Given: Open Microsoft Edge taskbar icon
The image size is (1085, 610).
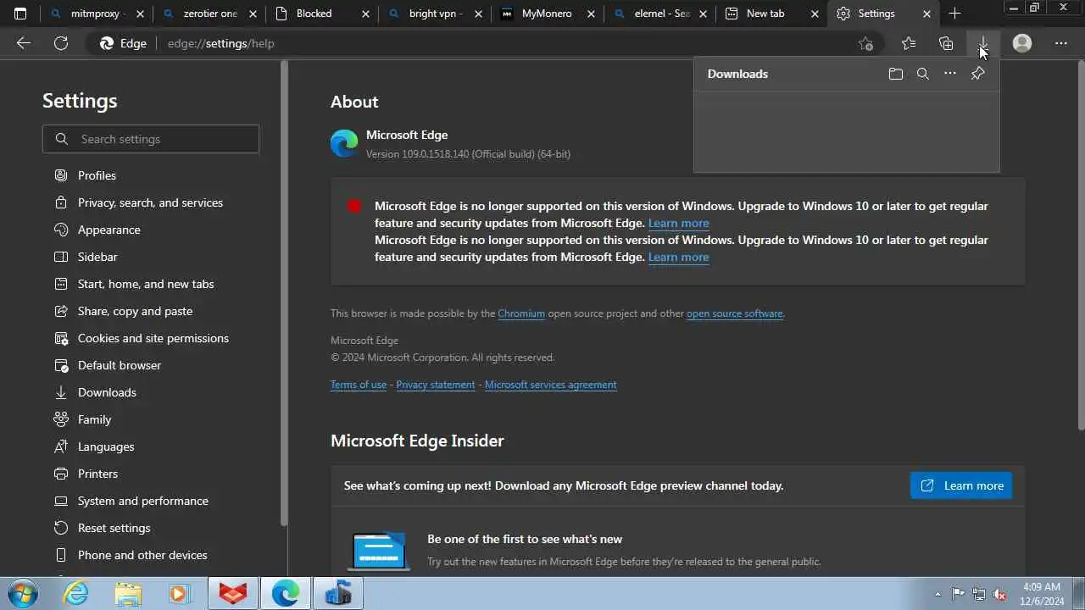Looking at the screenshot, I should click(x=286, y=594).
